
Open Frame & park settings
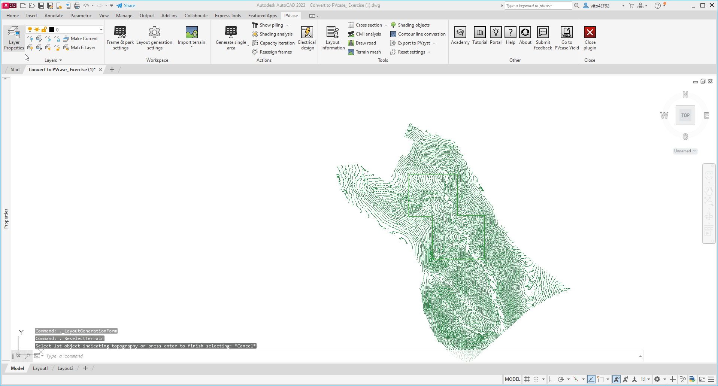[x=120, y=38]
